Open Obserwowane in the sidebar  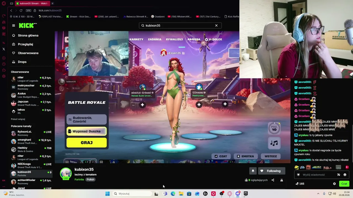pyautogui.click(x=28, y=53)
